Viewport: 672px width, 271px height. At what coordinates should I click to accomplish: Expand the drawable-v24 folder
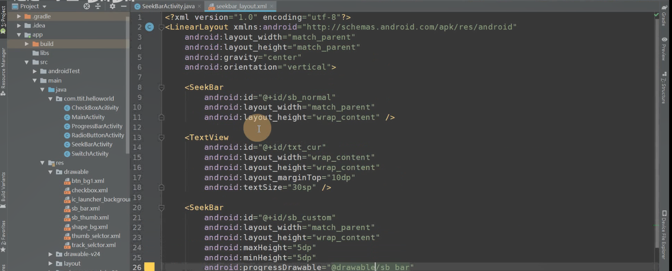click(x=50, y=254)
